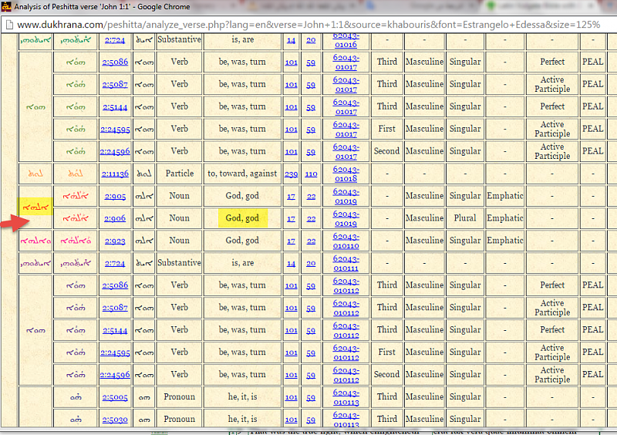Screen dimensions: 617x435
Task: Open word link 2:11136
Action: pyautogui.click(x=115, y=174)
